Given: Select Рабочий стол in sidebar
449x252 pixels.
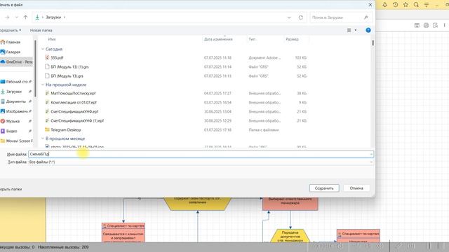Looking at the screenshot, I should tap(16, 82).
